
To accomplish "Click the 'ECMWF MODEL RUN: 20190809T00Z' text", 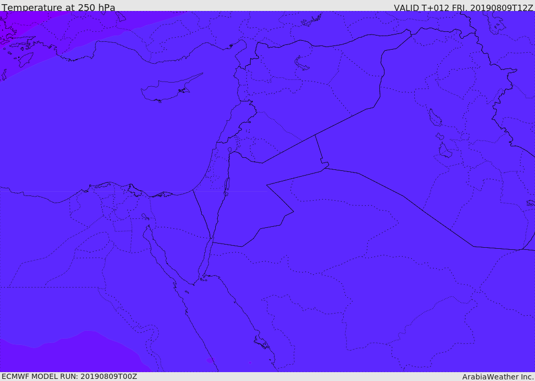I will coord(69,376).
